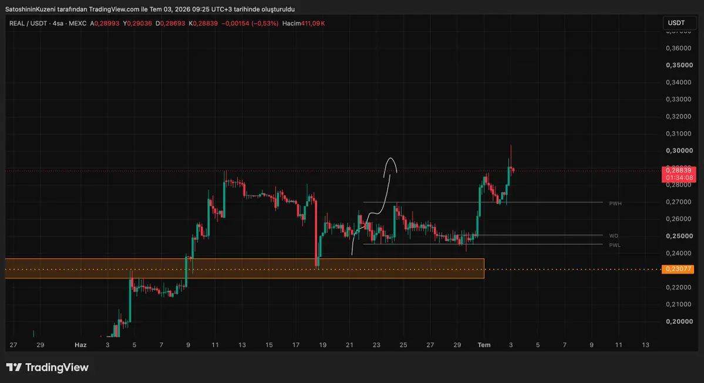
Task: Click price axis label 0,24000
Action: (678, 253)
